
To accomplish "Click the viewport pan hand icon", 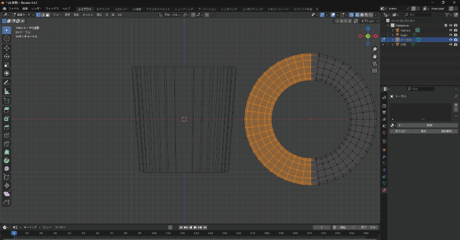I will click(x=374, y=57).
